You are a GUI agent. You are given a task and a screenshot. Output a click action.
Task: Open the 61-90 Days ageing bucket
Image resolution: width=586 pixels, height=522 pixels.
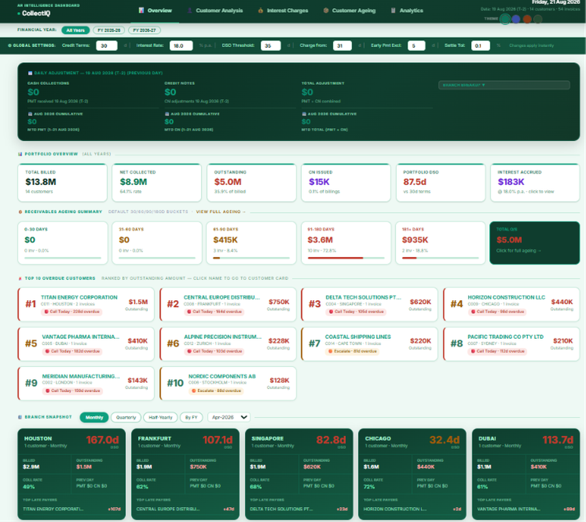pyautogui.click(x=251, y=243)
